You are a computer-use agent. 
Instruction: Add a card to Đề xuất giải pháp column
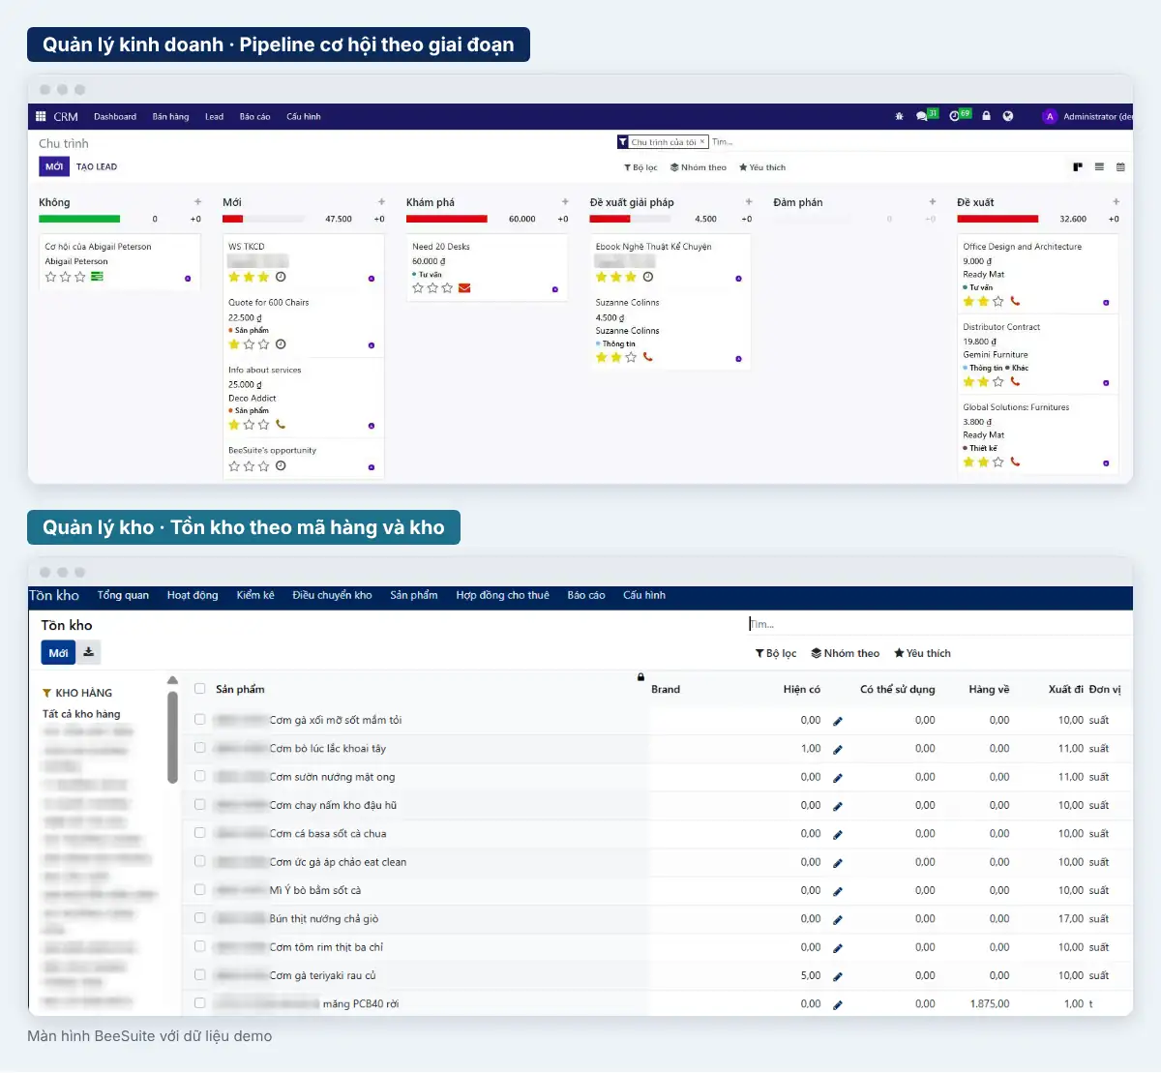click(x=749, y=202)
